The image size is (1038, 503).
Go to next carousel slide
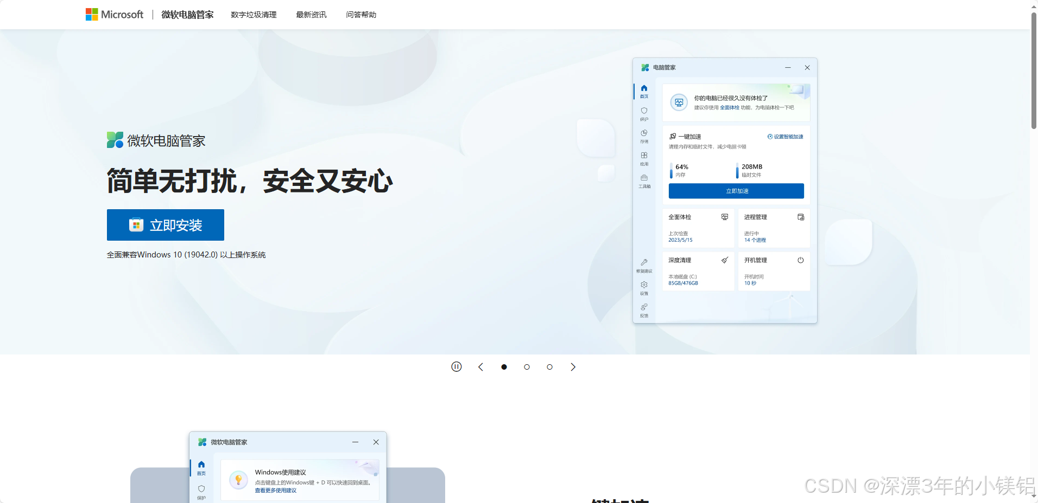(573, 367)
